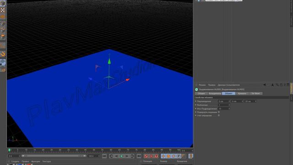293x165 pixels.
Task: Select the Points mode tool
Action: coord(3,23)
